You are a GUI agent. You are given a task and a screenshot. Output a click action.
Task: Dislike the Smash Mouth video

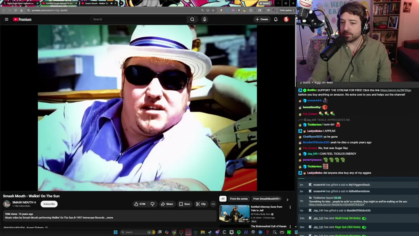(x=153, y=204)
